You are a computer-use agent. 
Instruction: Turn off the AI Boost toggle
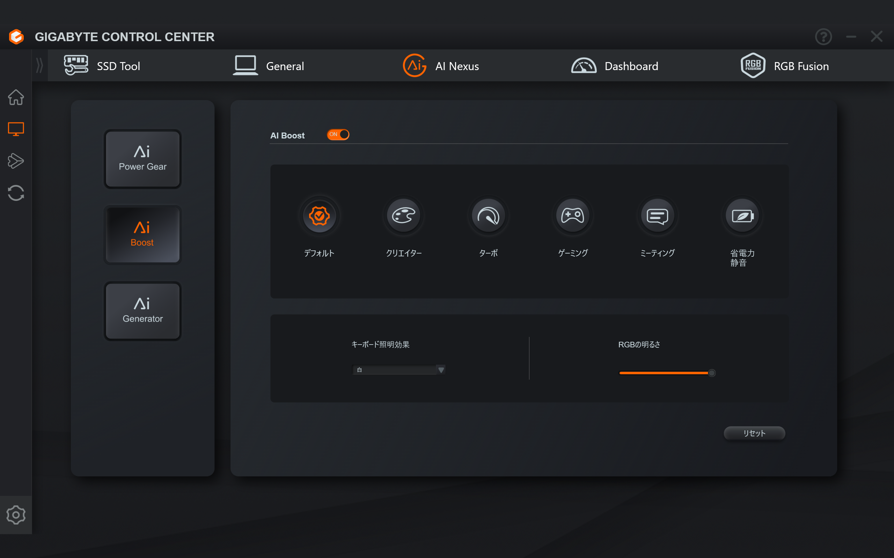[338, 135]
